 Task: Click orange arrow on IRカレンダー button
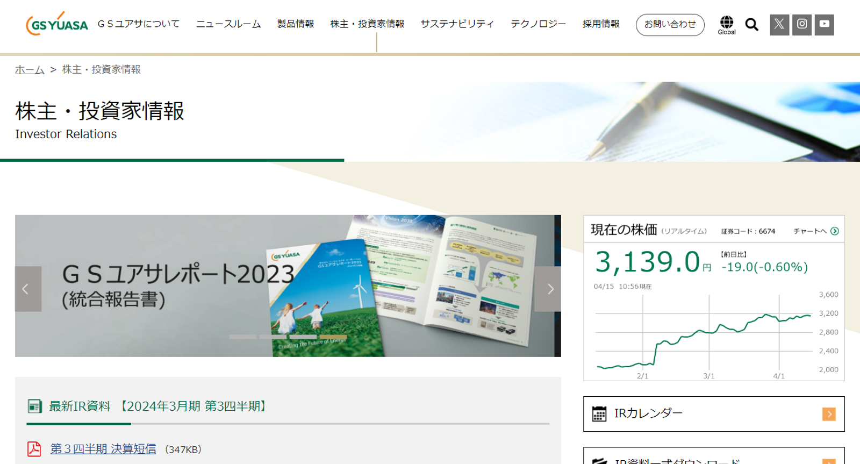click(829, 414)
